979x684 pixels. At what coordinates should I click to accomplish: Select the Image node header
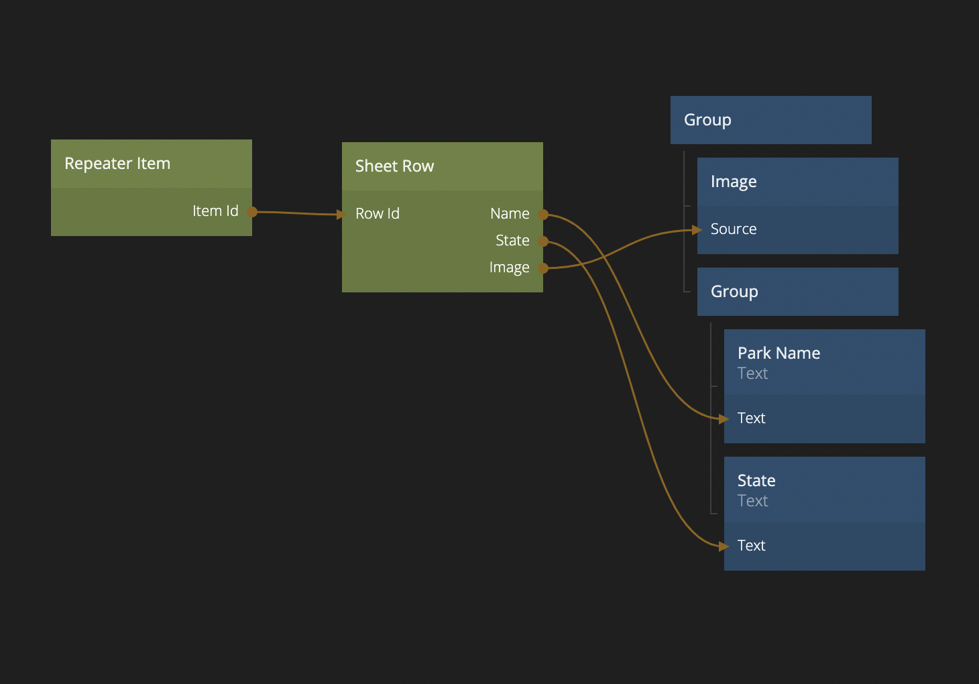click(797, 182)
